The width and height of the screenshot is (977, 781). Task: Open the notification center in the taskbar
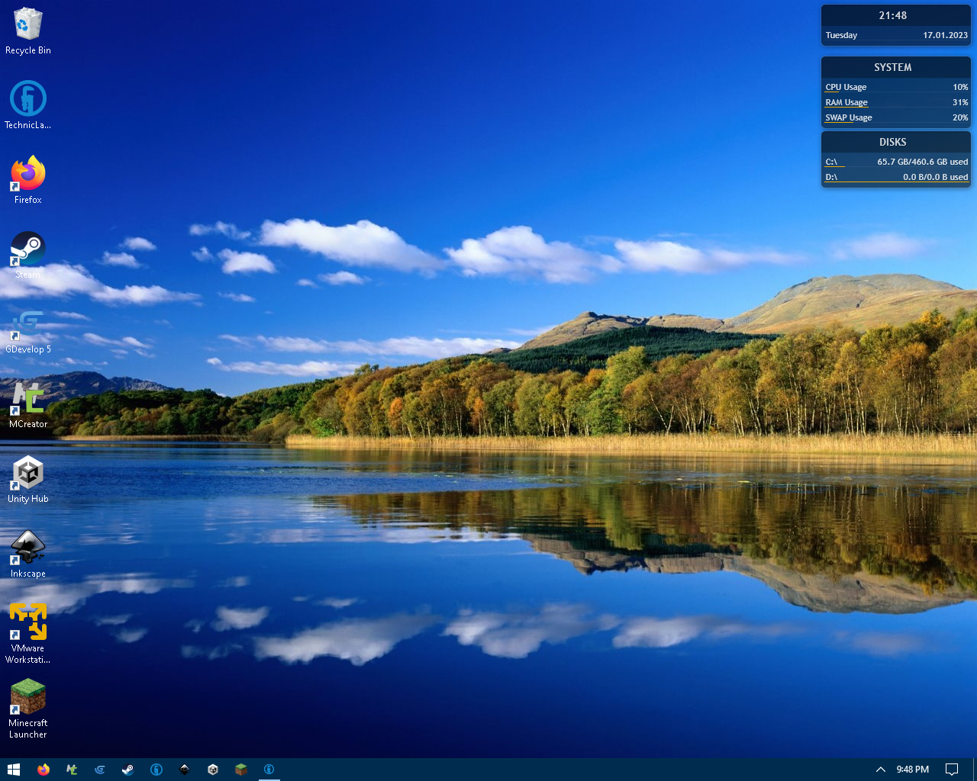click(x=952, y=770)
